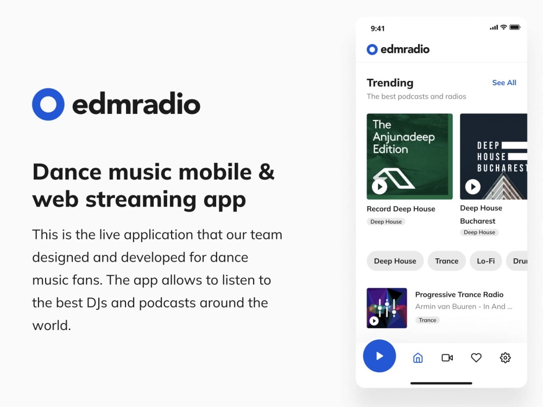Open Progressive Trance Radio title
The image size is (543, 407).
coord(459,295)
